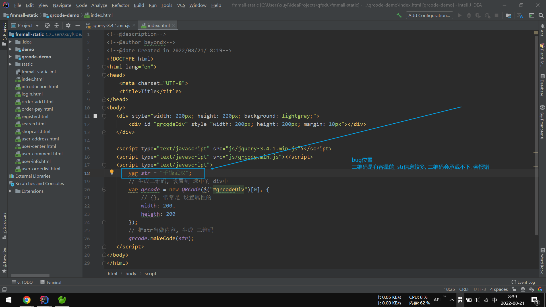Click the 4 spaces indent setting
The height and width of the screenshot is (307, 546).
(499, 289)
